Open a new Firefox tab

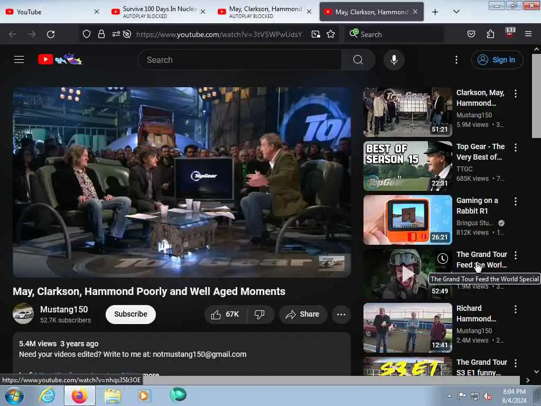(x=435, y=12)
